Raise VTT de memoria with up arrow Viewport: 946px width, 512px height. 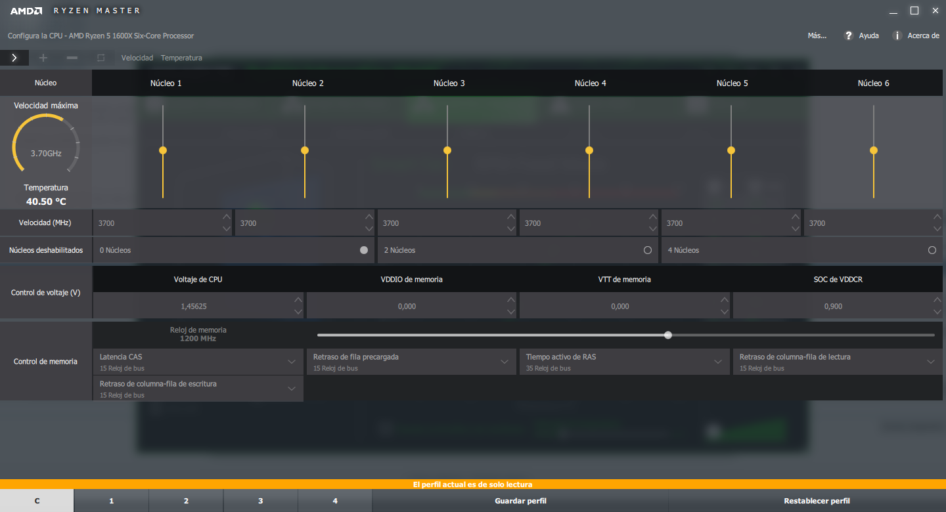coord(725,300)
